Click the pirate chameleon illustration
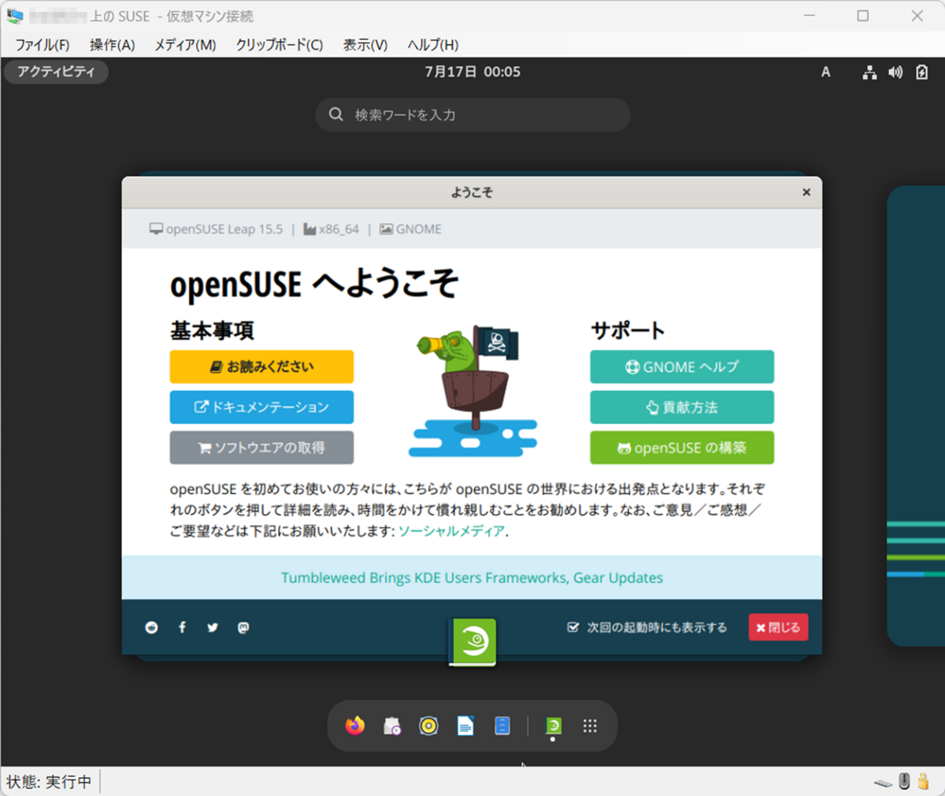Screen dimensions: 945x796 coord(472,391)
